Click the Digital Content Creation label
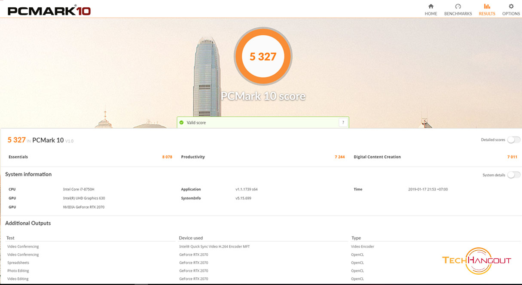 click(x=377, y=157)
